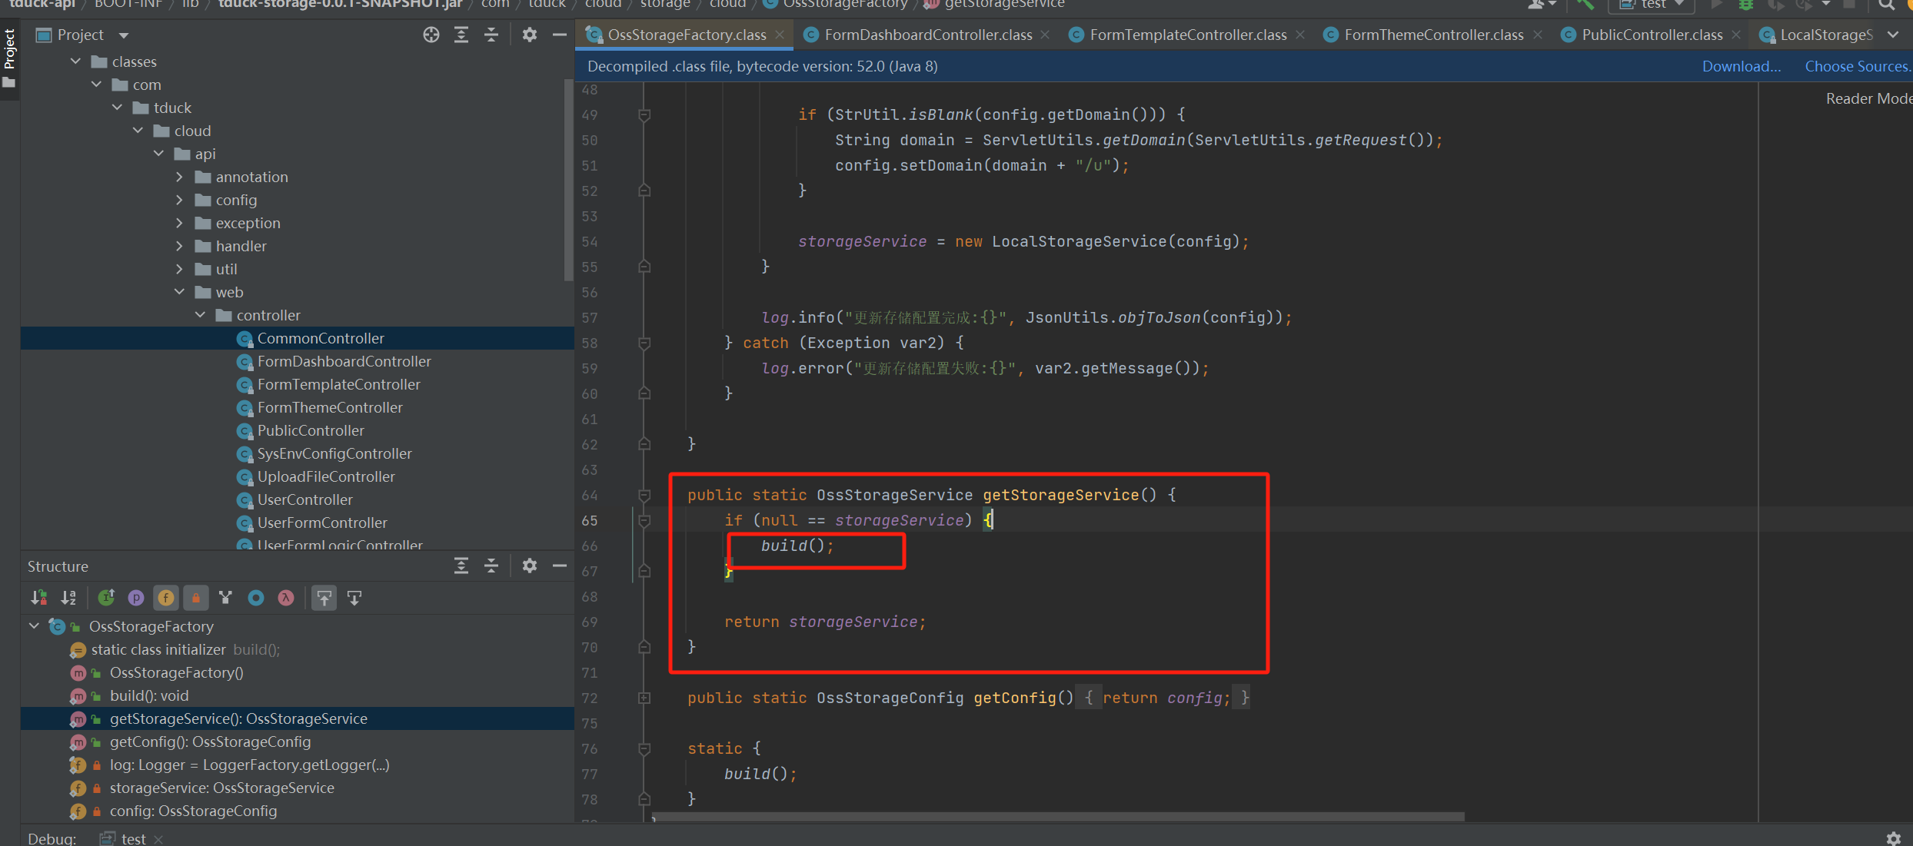Expand the annotation folder
The image size is (1913, 846).
(x=179, y=177)
